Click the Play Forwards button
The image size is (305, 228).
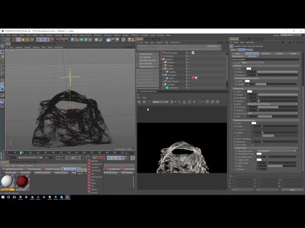click(73, 158)
